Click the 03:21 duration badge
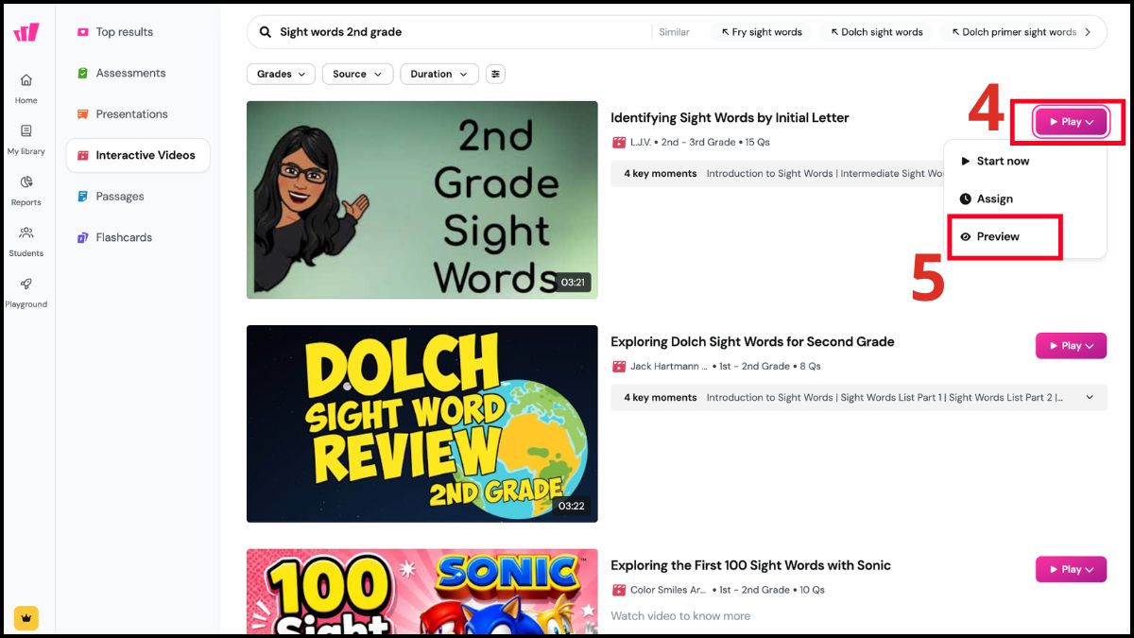This screenshot has width=1134, height=638. [x=573, y=283]
